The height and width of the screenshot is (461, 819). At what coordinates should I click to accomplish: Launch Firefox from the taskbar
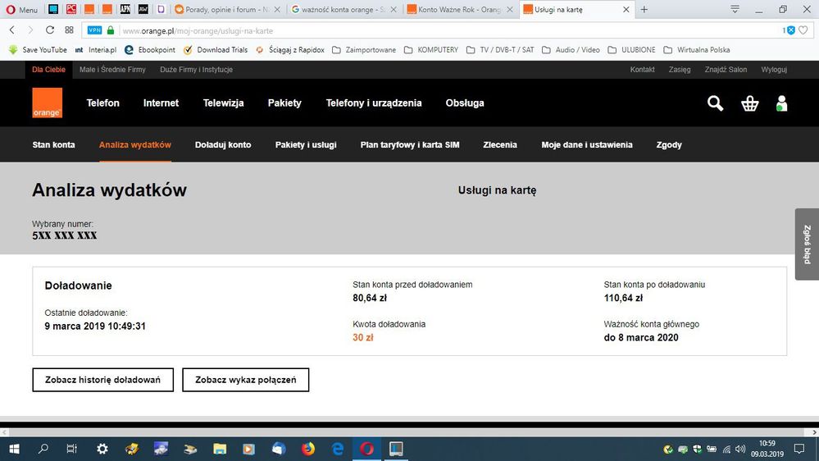pos(308,449)
